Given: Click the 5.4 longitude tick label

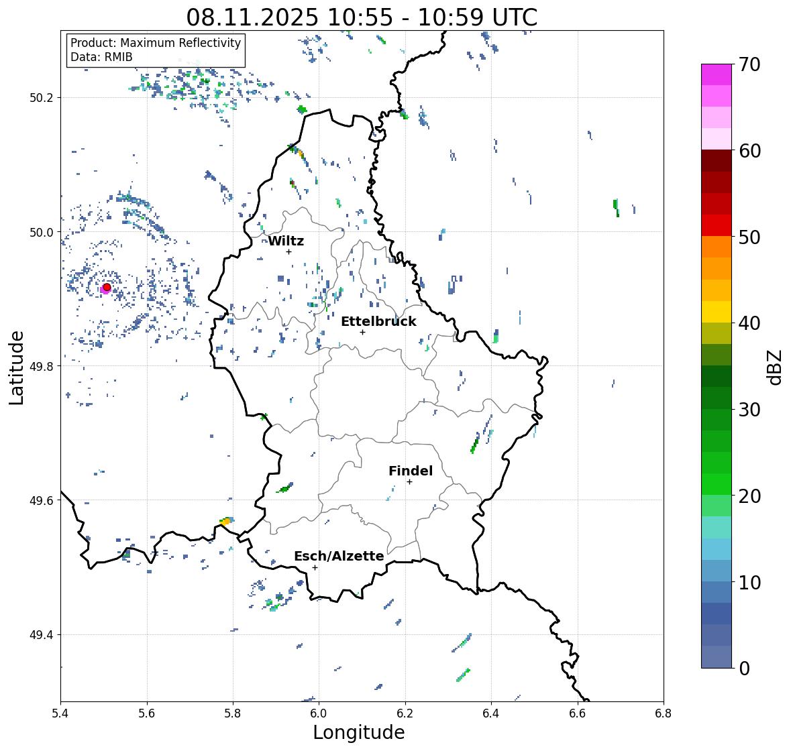Looking at the screenshot, I should [x=60, y=713].
